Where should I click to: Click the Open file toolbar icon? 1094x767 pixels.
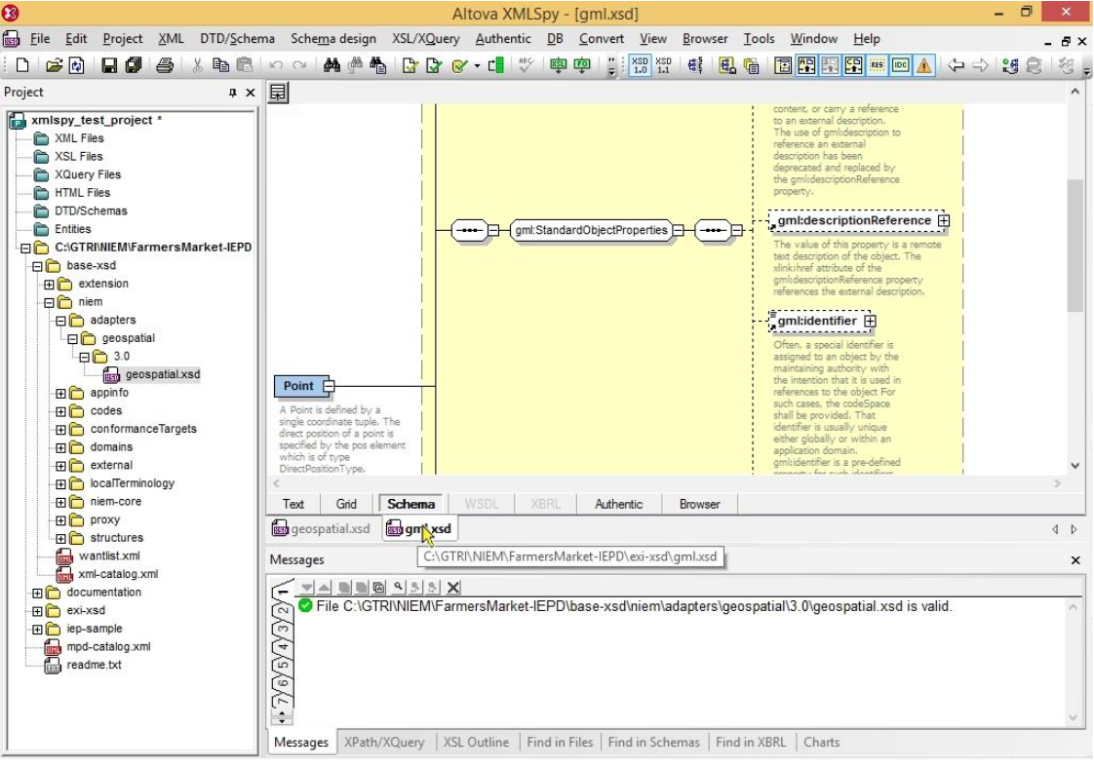(x=56, y=65)
